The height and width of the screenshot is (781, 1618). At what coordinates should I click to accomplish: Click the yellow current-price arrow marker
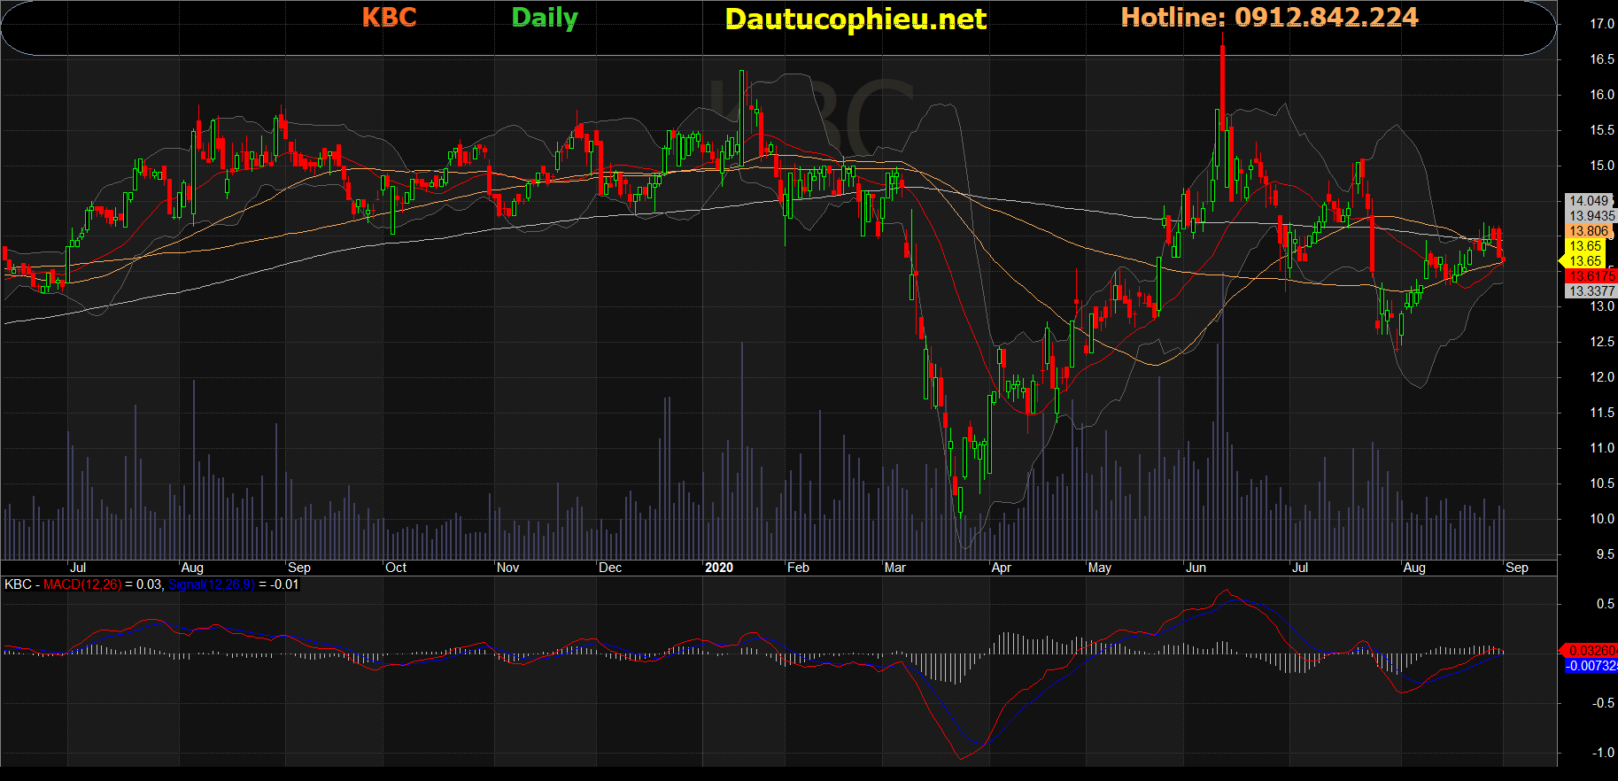pyautogui.click(x=1562, y=261)
